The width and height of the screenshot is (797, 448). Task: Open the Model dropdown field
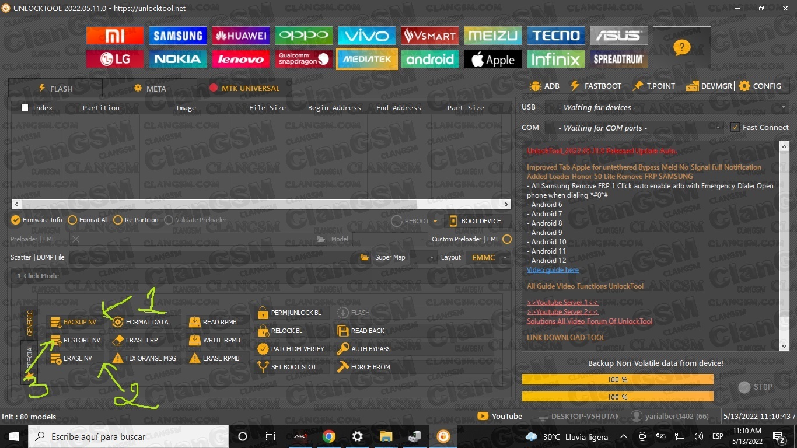(x=390, y=239)
